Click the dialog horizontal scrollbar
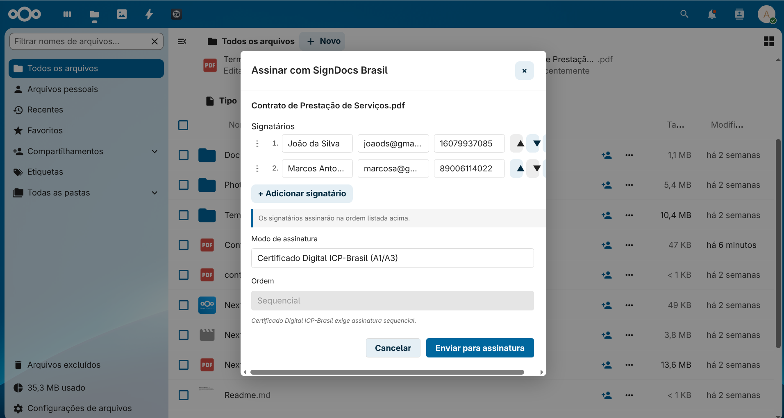This screenshot has height=418, width=784. coord(387,372)
